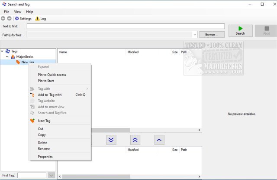Viewport: 277px width, 180px height.
Task: Click the back navigation arrow icon
Action: click(3, 18)
